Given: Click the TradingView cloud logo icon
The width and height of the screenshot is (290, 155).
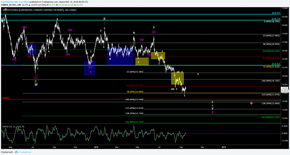Looking at the screenshot, I should coord(17,152).
